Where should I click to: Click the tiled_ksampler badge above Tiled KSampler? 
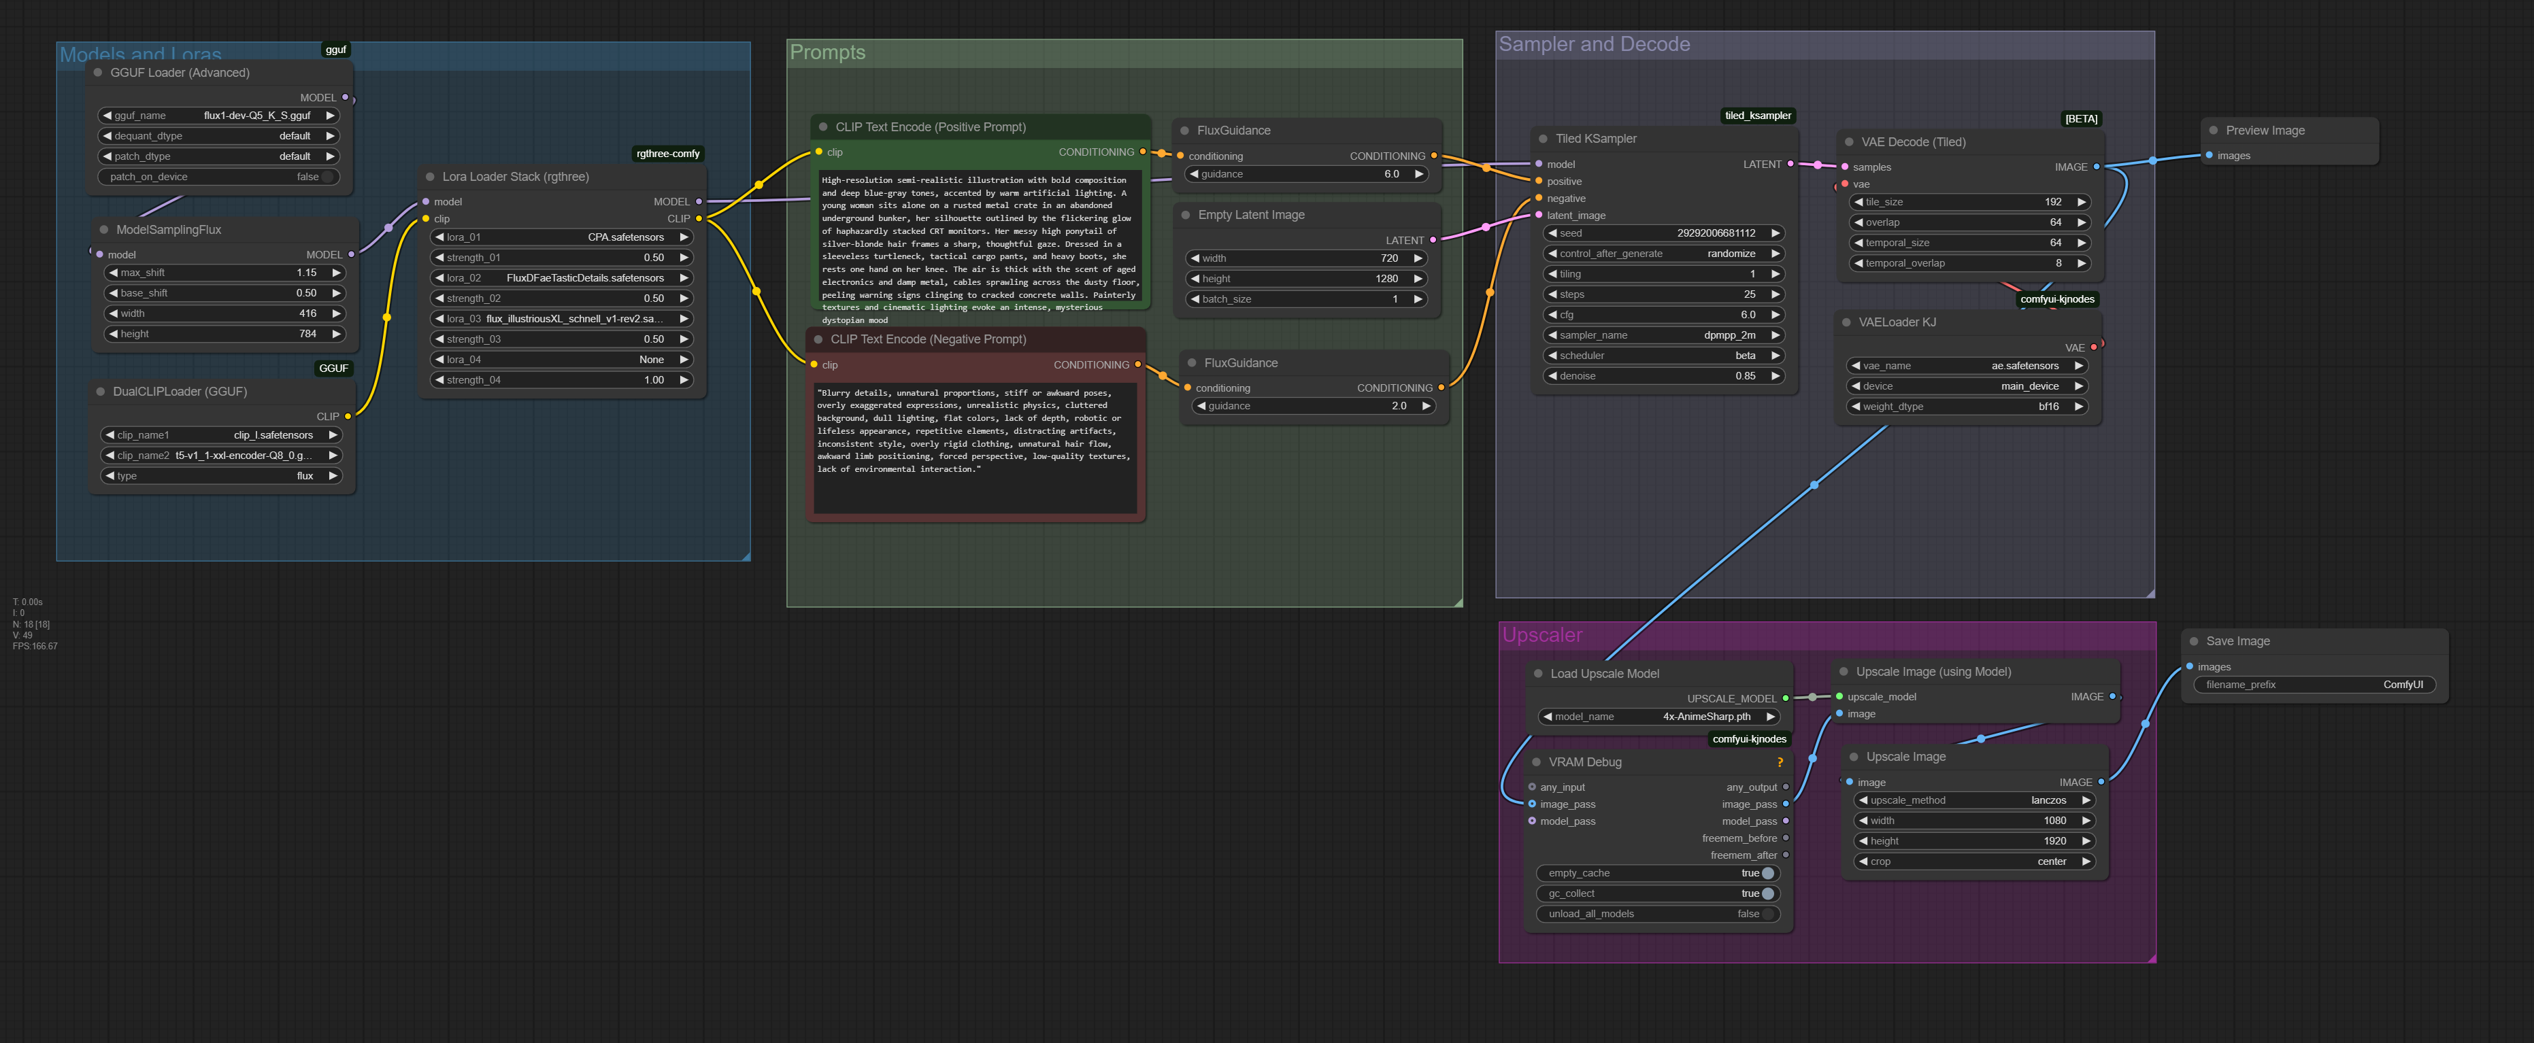click(x=1757, y=115)
